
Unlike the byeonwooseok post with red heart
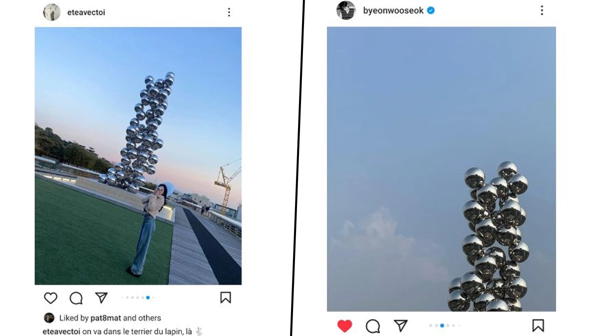point(344,326)
